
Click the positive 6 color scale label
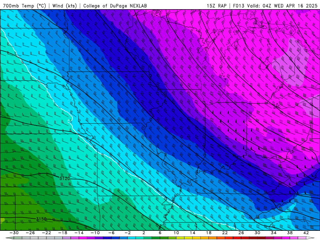[160, 233]
